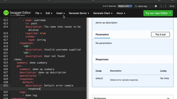Click into the 'demo tag' search field
177x99 pixels.
tap(146, 6)
